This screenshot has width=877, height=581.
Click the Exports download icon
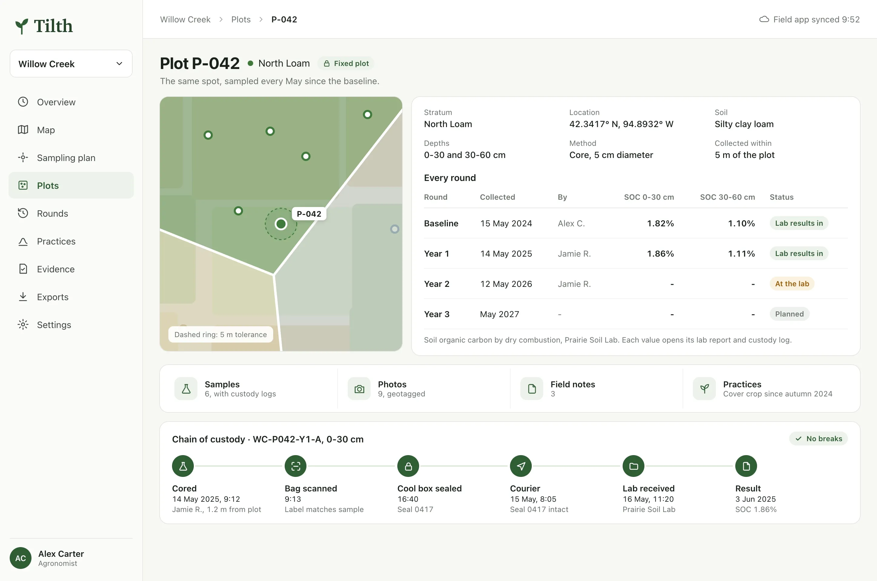click(x=23, y=297)
